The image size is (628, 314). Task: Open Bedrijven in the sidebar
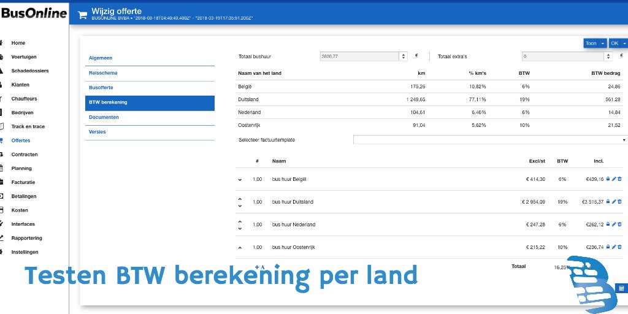tap(23, 113)
